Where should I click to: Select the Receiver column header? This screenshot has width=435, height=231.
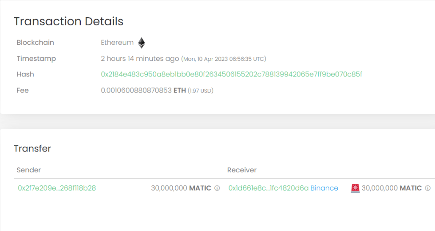242,170
